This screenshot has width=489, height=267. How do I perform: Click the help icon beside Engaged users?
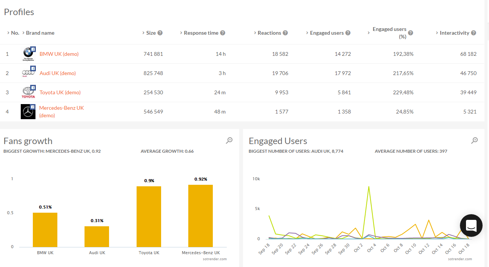point(348,33)
